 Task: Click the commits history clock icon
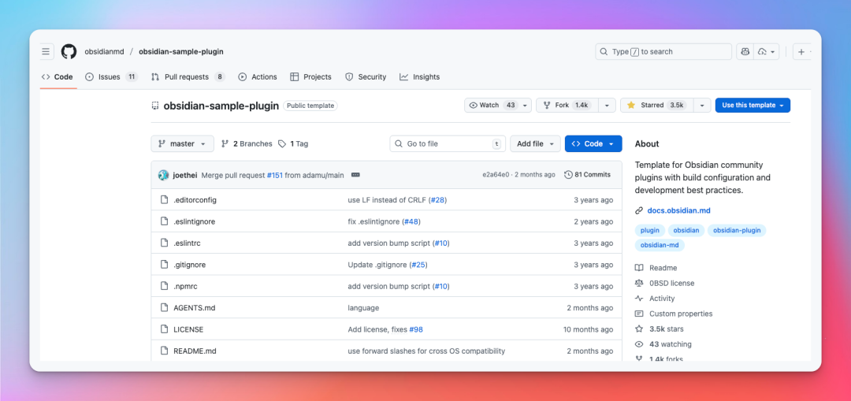568,175
